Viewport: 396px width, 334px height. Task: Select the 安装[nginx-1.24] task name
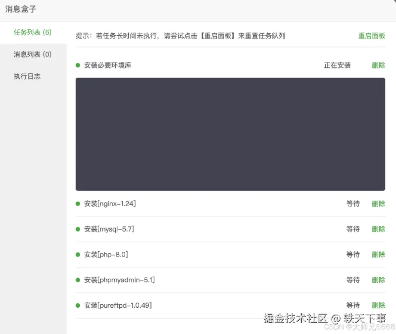coord(110,203)
